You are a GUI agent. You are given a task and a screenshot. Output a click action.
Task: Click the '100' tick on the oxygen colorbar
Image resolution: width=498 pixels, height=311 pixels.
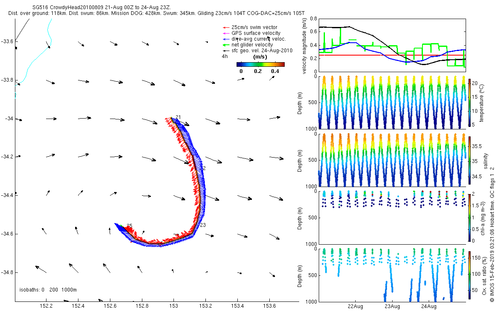(x=476, y=274)
